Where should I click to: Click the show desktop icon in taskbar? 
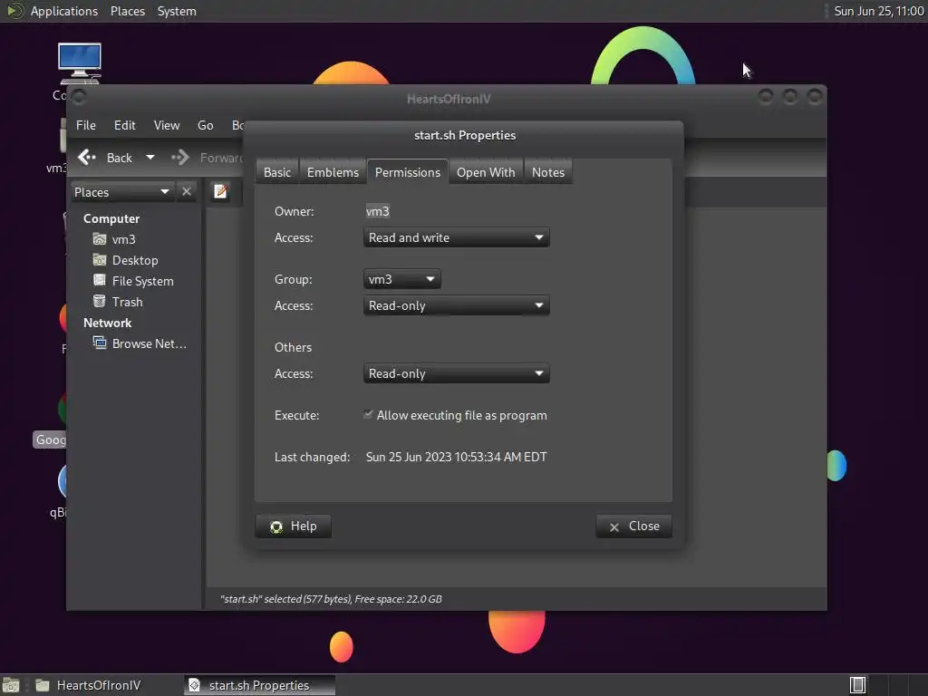tap(11, 685)
